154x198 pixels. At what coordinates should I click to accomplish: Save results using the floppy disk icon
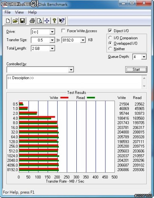click(x=22, y=21)
